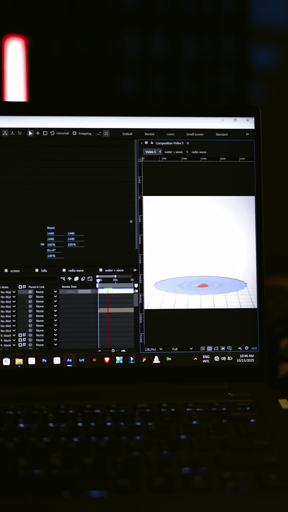Click the pick whip on first layer row

click(x=31, y=292)
